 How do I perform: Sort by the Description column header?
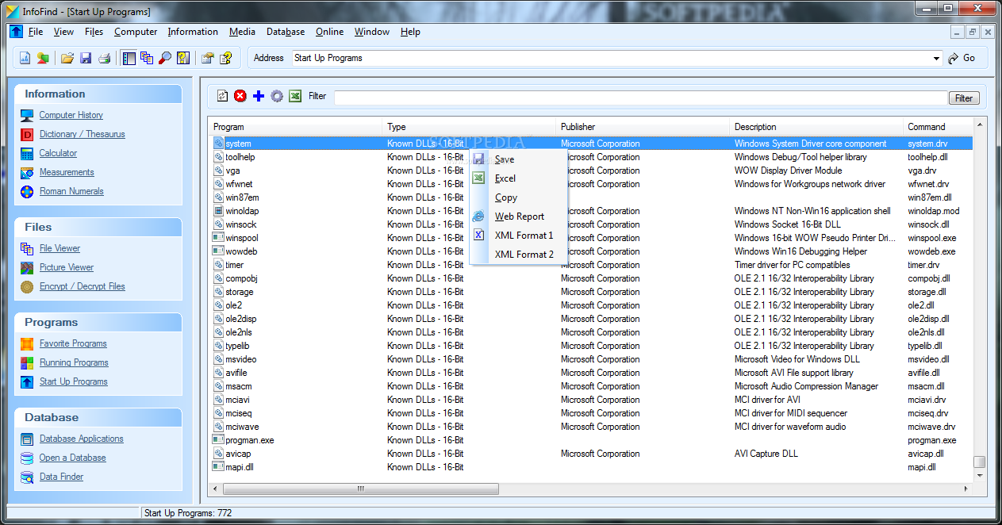click(816, 127)
